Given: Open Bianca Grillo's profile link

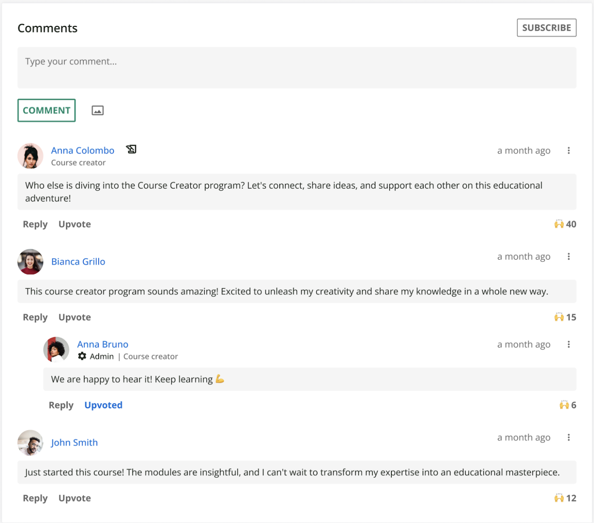Looking at the screenshot, I should [78, 261].
